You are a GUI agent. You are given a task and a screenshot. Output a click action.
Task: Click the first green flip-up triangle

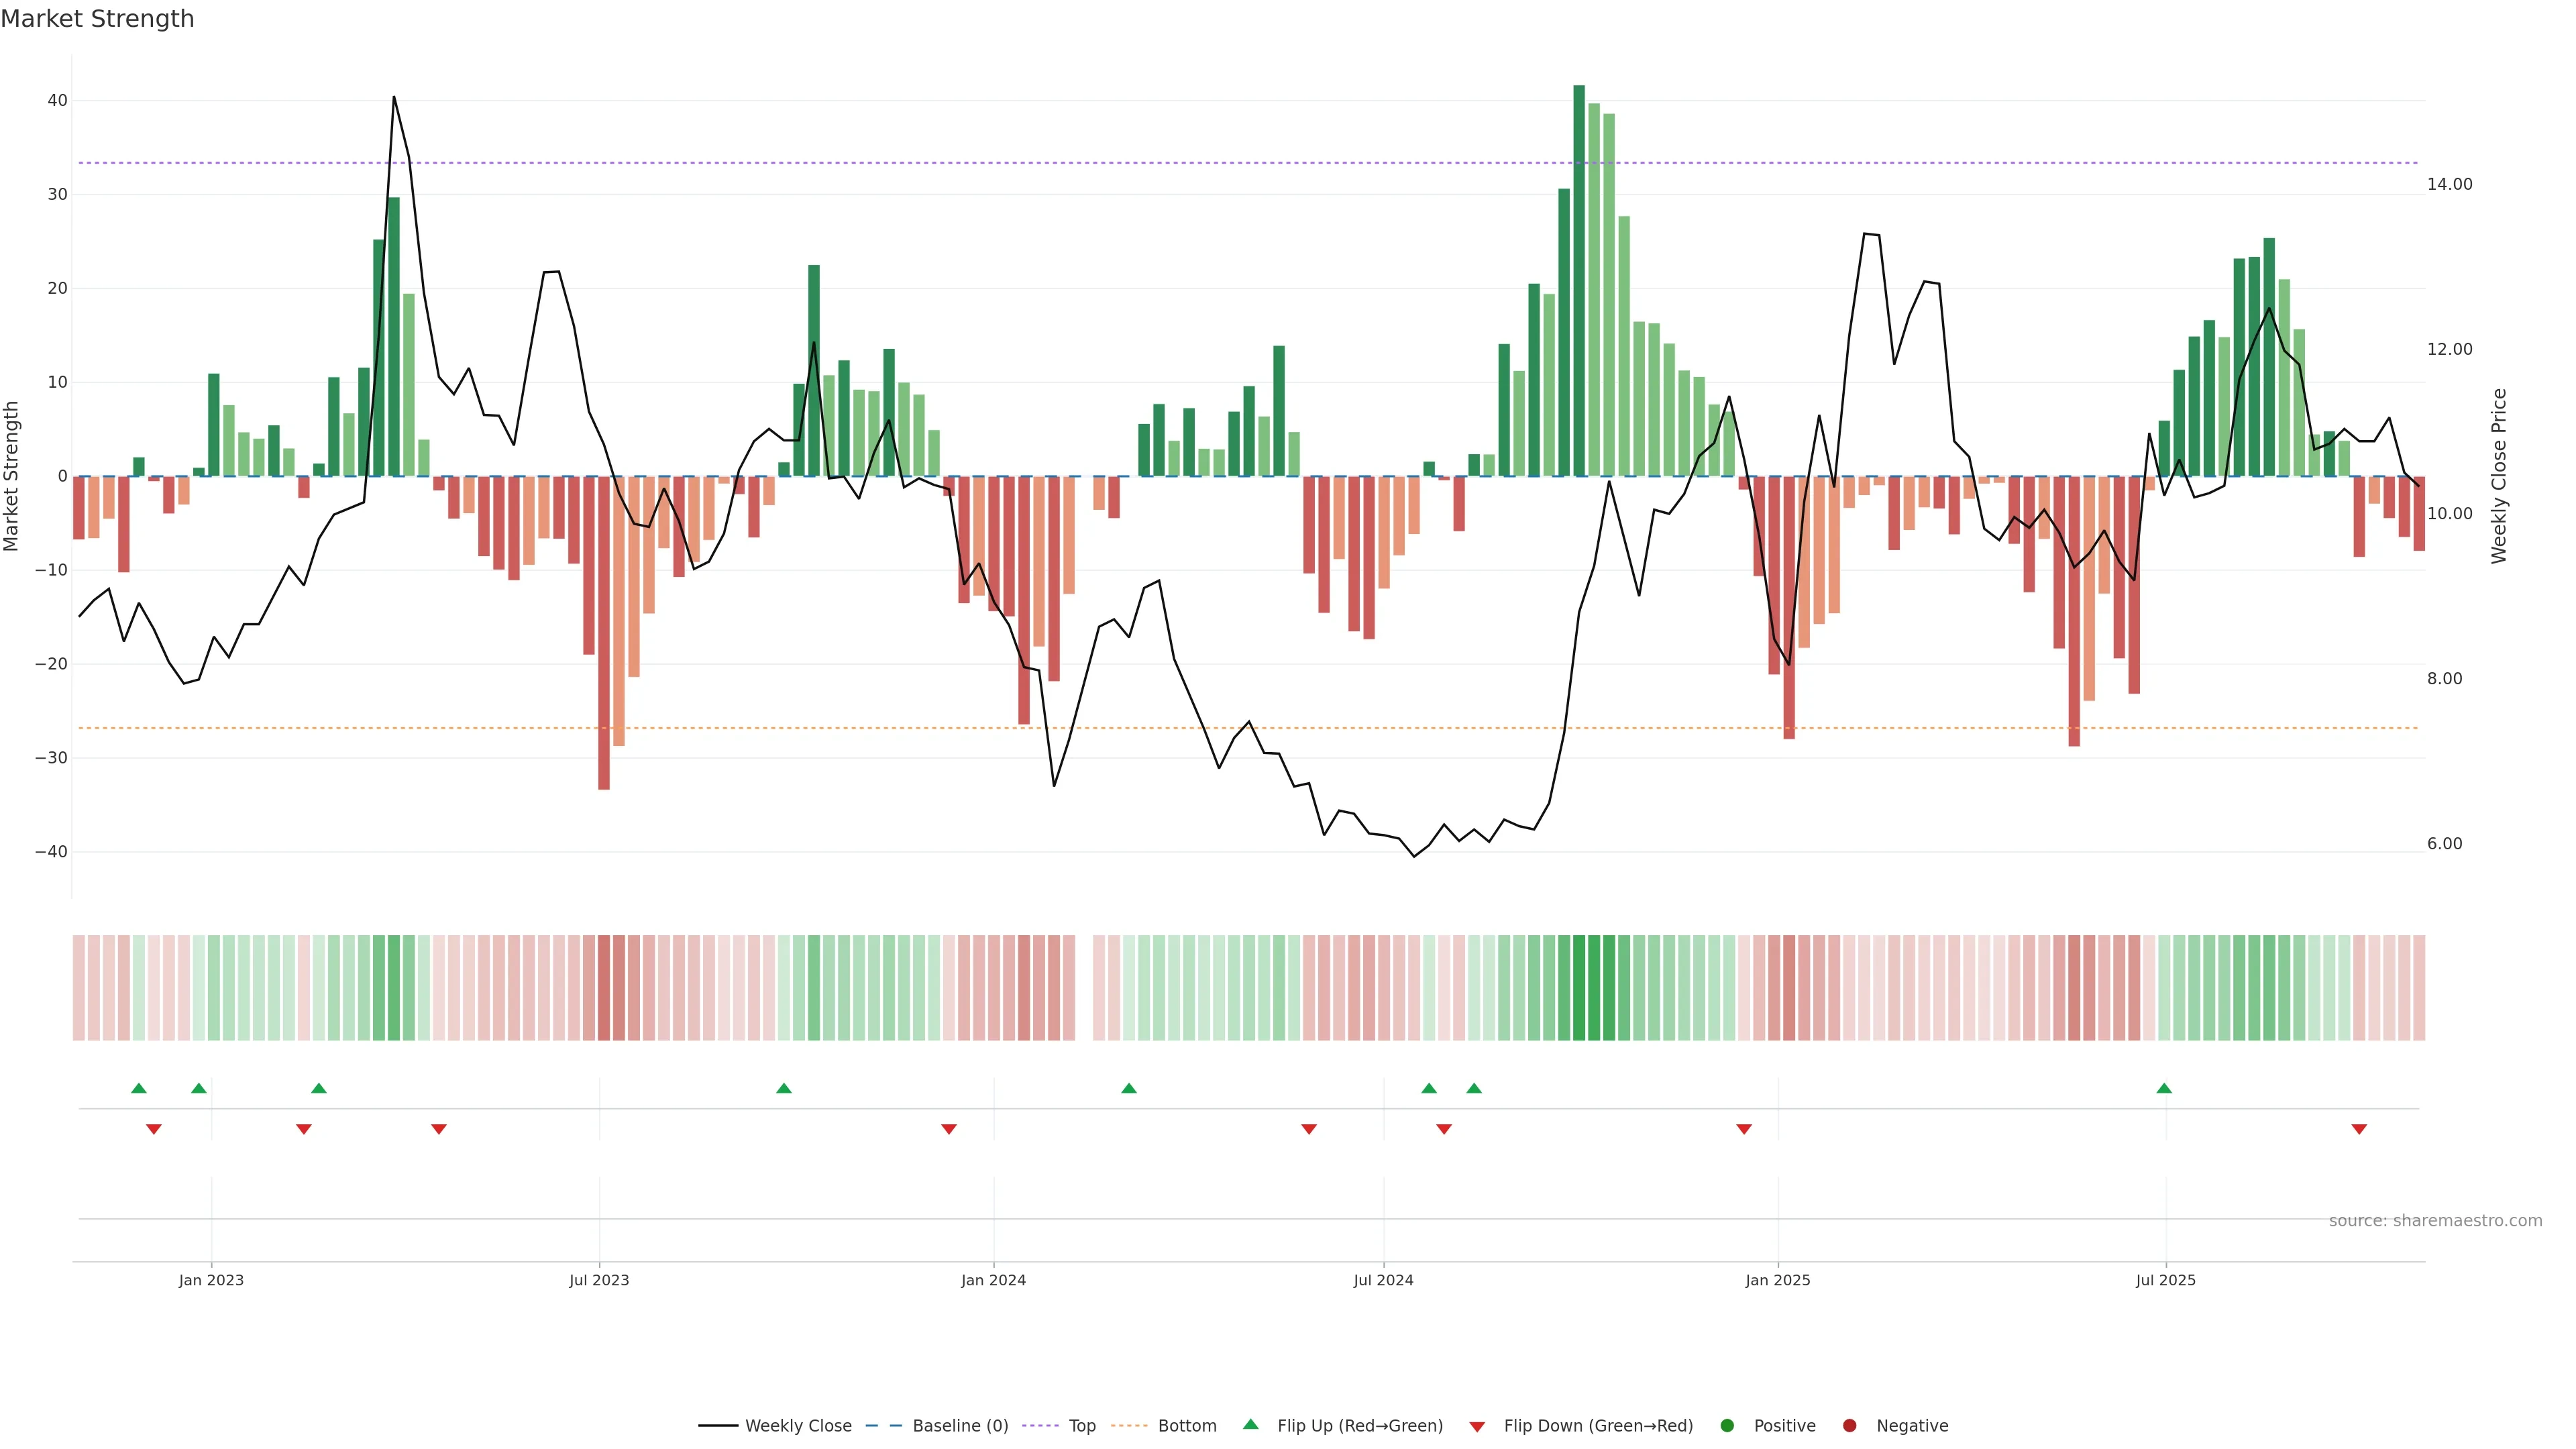tap(139, 1088)
